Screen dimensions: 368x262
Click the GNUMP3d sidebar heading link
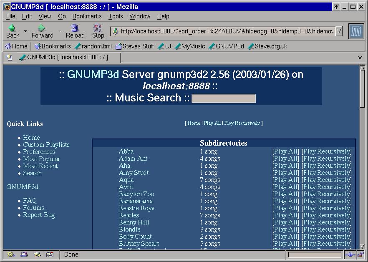pos(22,187)
